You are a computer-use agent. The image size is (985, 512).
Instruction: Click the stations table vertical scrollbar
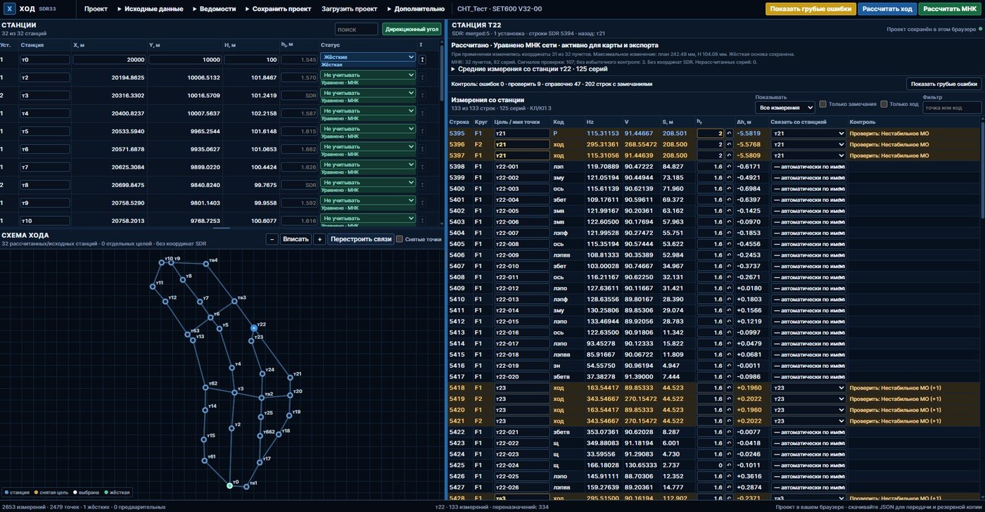pos(442,134)
